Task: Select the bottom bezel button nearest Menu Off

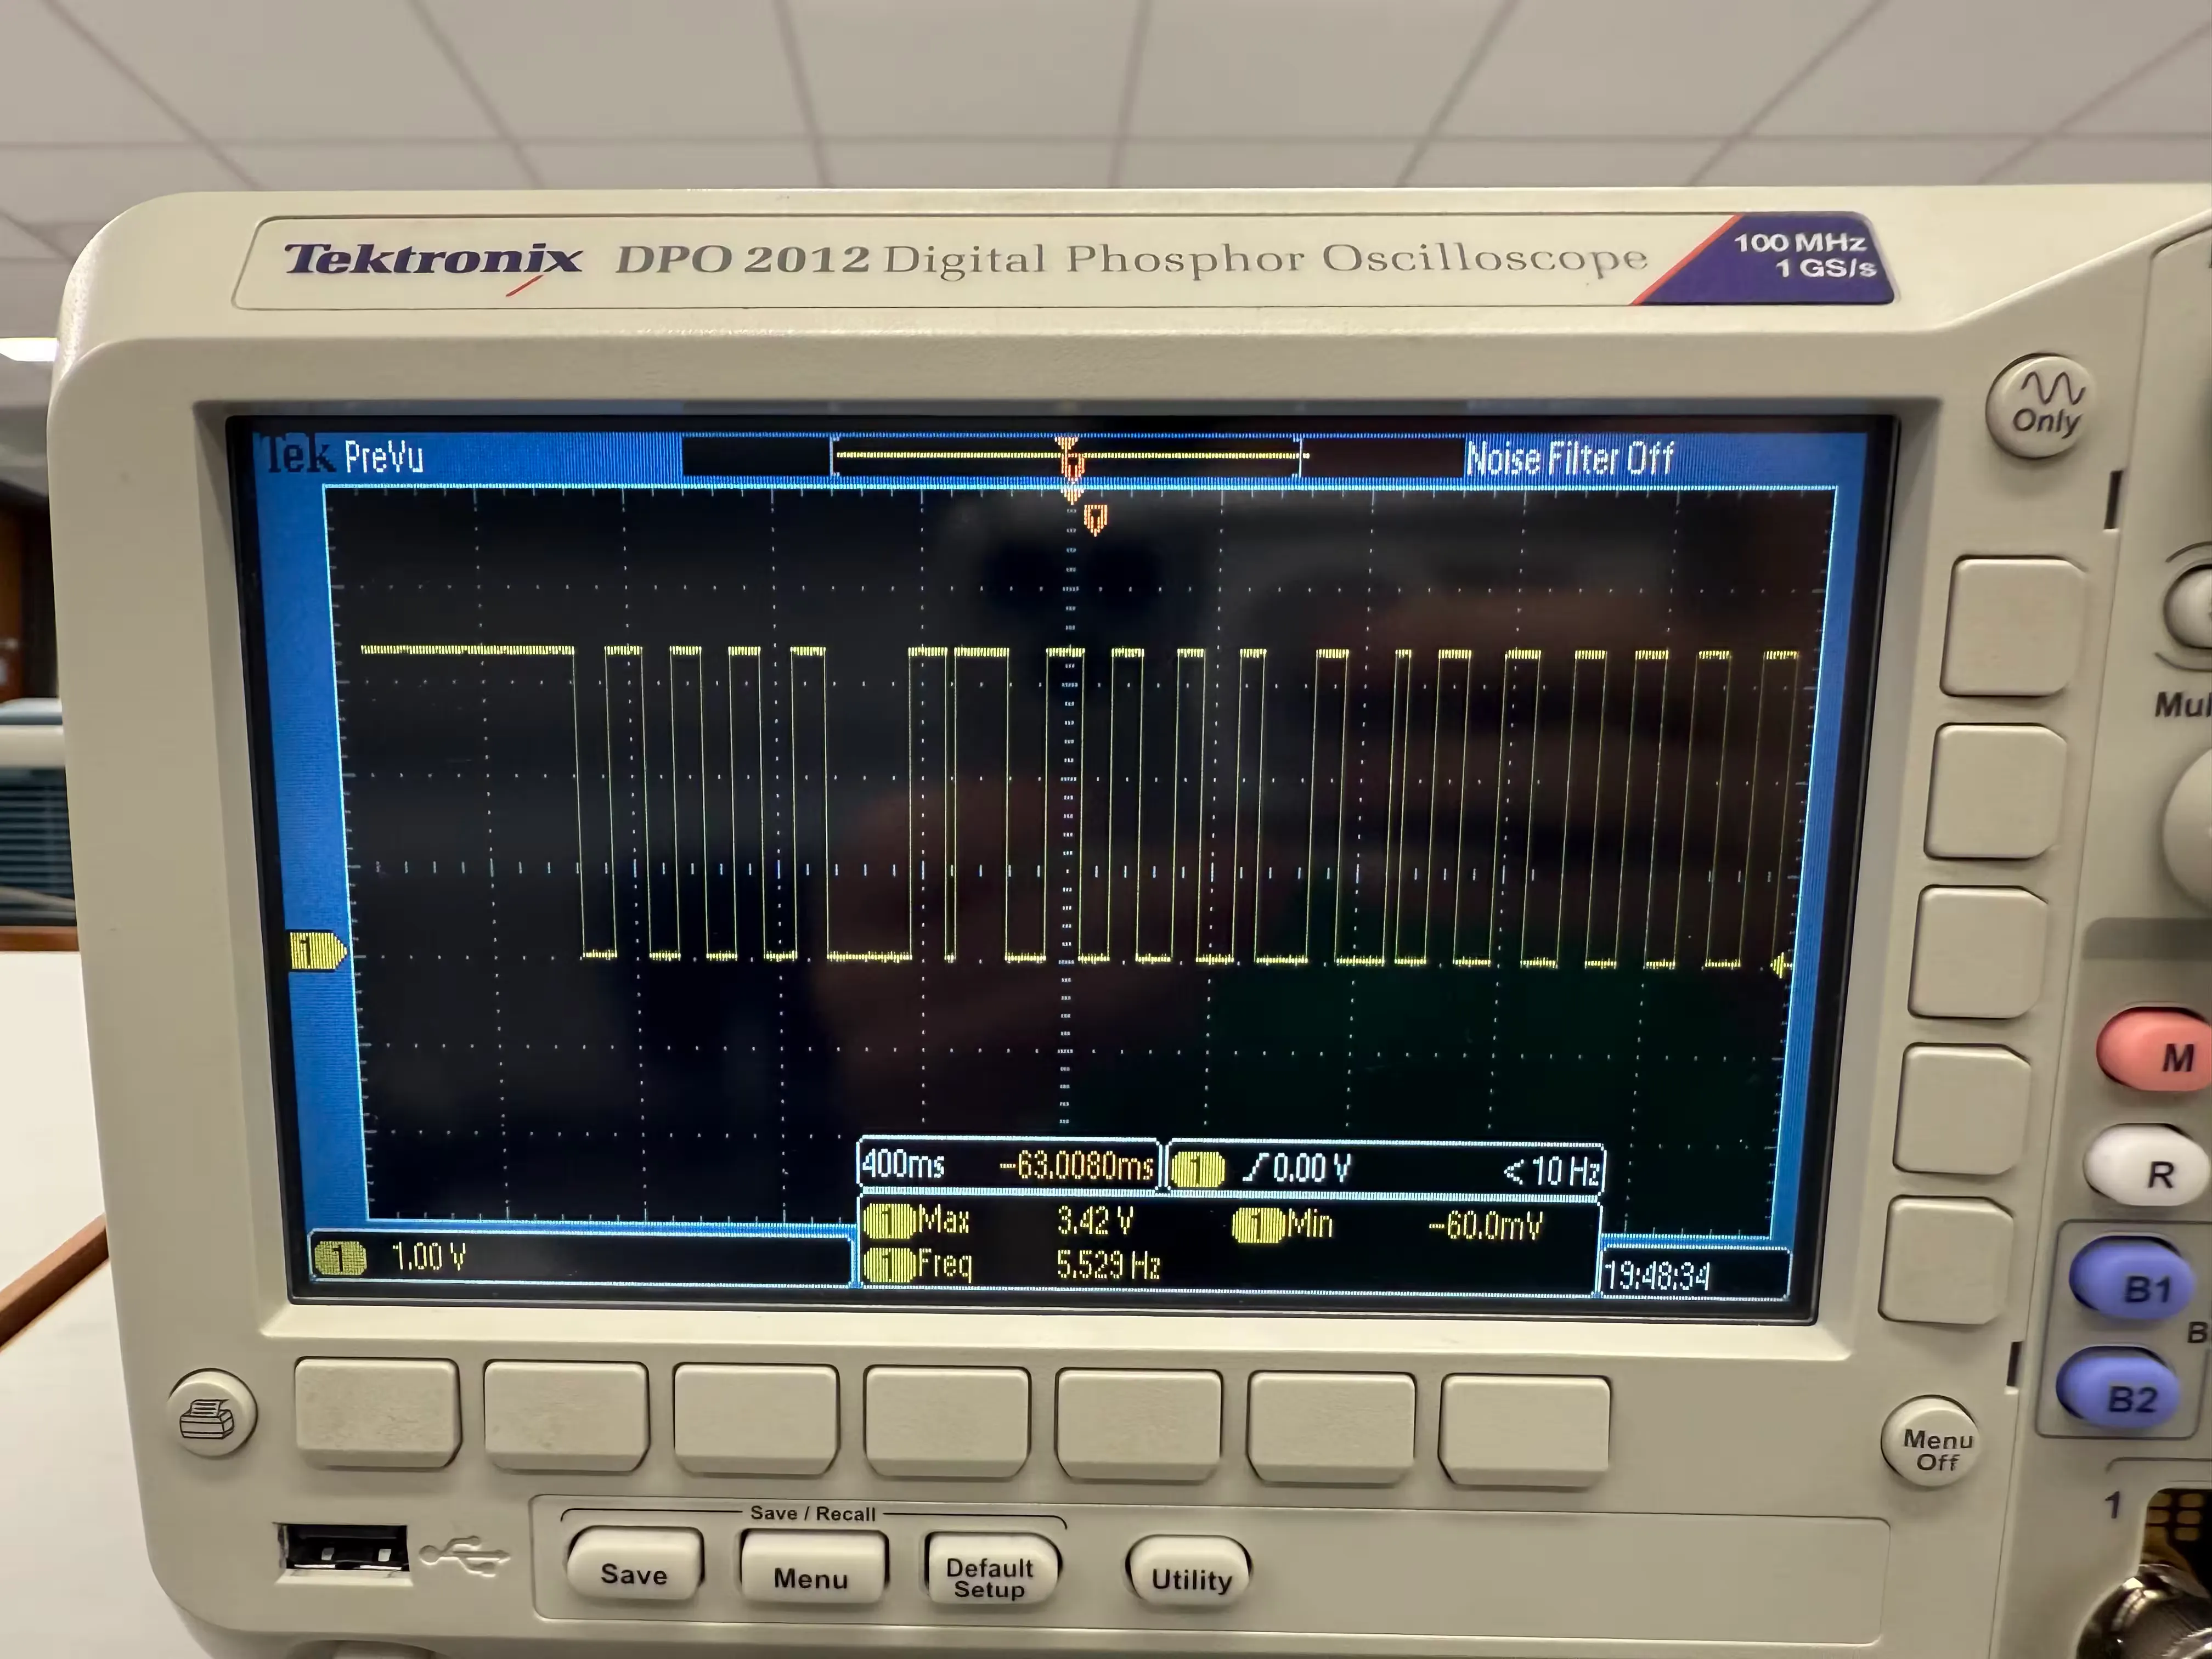Action: point(1524,1430)
